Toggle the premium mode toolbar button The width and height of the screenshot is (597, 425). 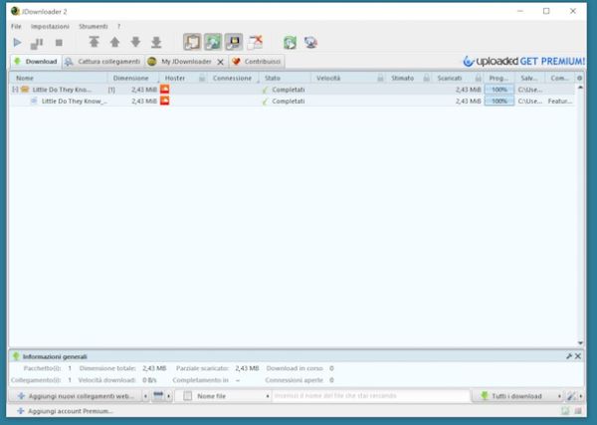pyautogui.click(x=234, y=43)
